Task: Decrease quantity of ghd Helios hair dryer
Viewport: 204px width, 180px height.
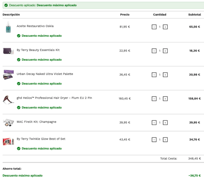Action: [x=154, y=99]
